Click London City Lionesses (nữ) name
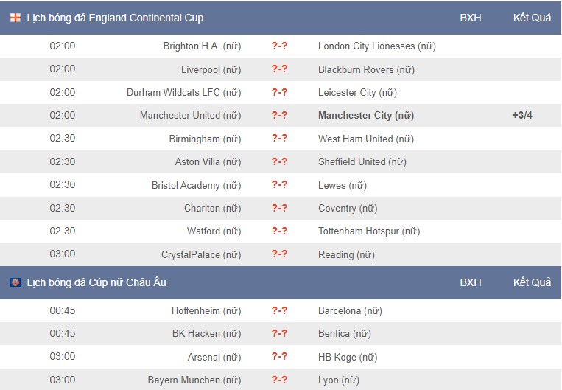 [377, 46]
